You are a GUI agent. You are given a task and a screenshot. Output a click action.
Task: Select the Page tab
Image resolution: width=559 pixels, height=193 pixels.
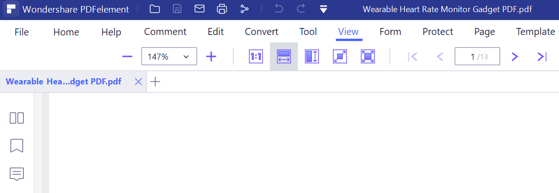pyautogui.click(x=484, y=32)
